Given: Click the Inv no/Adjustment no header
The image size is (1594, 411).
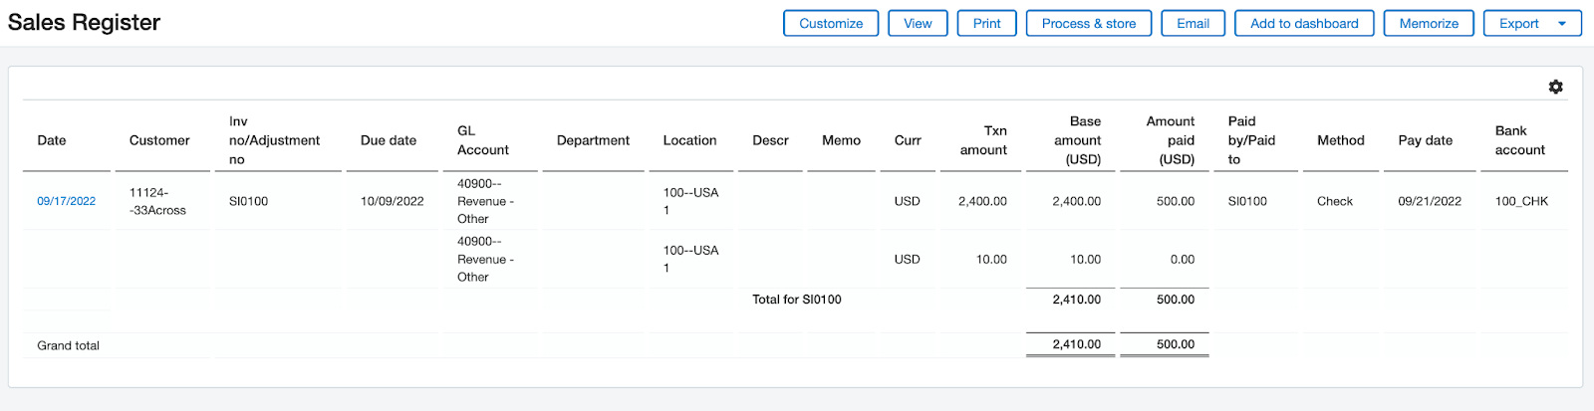Looking at the screenshot, I should click(x=274, y=140).
